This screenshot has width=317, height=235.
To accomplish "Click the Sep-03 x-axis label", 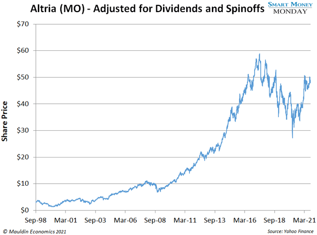I will point(95,220).
